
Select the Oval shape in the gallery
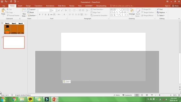click(125, 10)
